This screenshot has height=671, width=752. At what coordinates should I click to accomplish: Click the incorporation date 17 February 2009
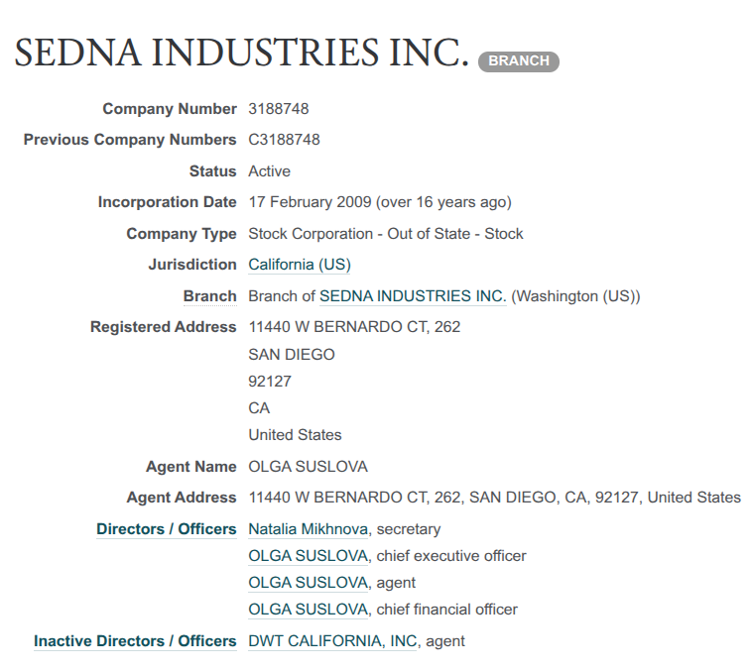tap(310, 202)
